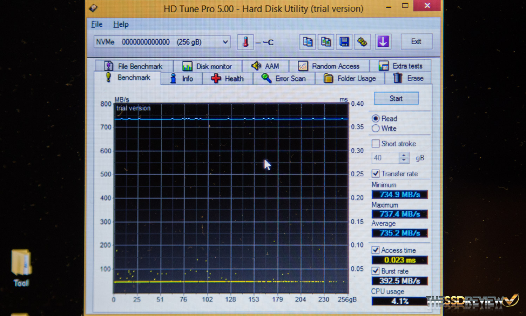Click the short stroke gB input field
The height and width of the screenshot is (316, 526).
pyautogui.click(x=385, y=158)
